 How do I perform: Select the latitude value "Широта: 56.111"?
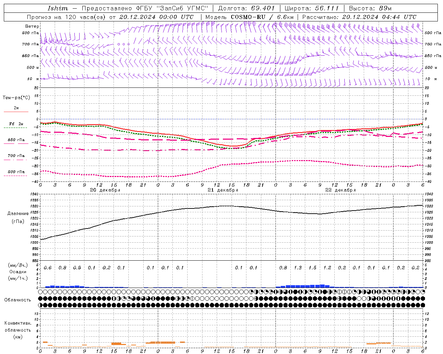coord(311,8)
